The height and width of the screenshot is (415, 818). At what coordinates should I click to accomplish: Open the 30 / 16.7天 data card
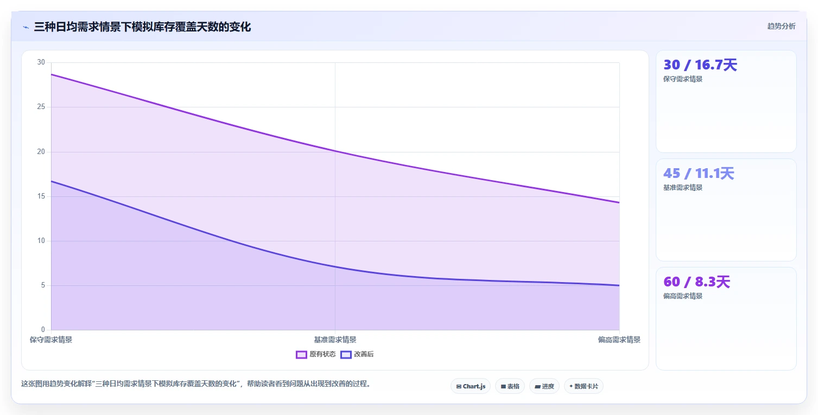click(726, 101)
